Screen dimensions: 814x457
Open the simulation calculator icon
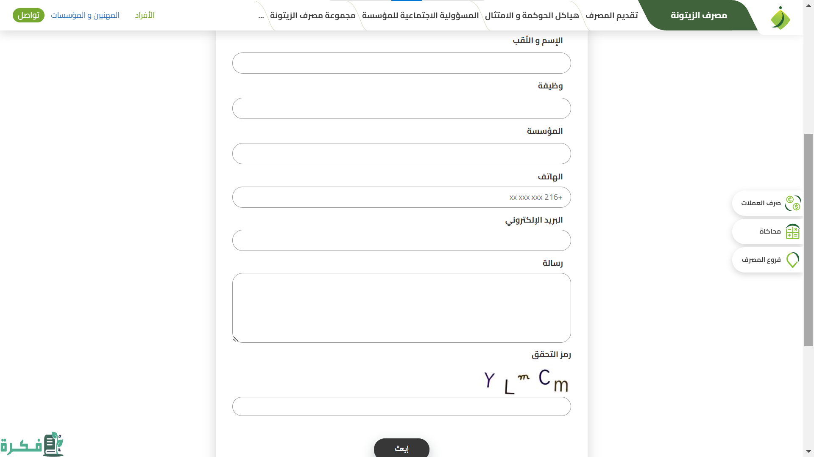(x=792, y=231)
